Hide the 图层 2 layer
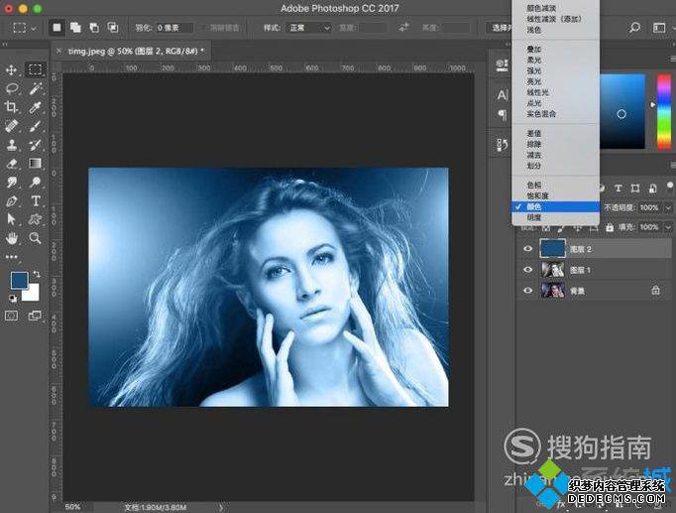Screen dimensions: 676x513 pyautogui.click(x=527, y=249)
